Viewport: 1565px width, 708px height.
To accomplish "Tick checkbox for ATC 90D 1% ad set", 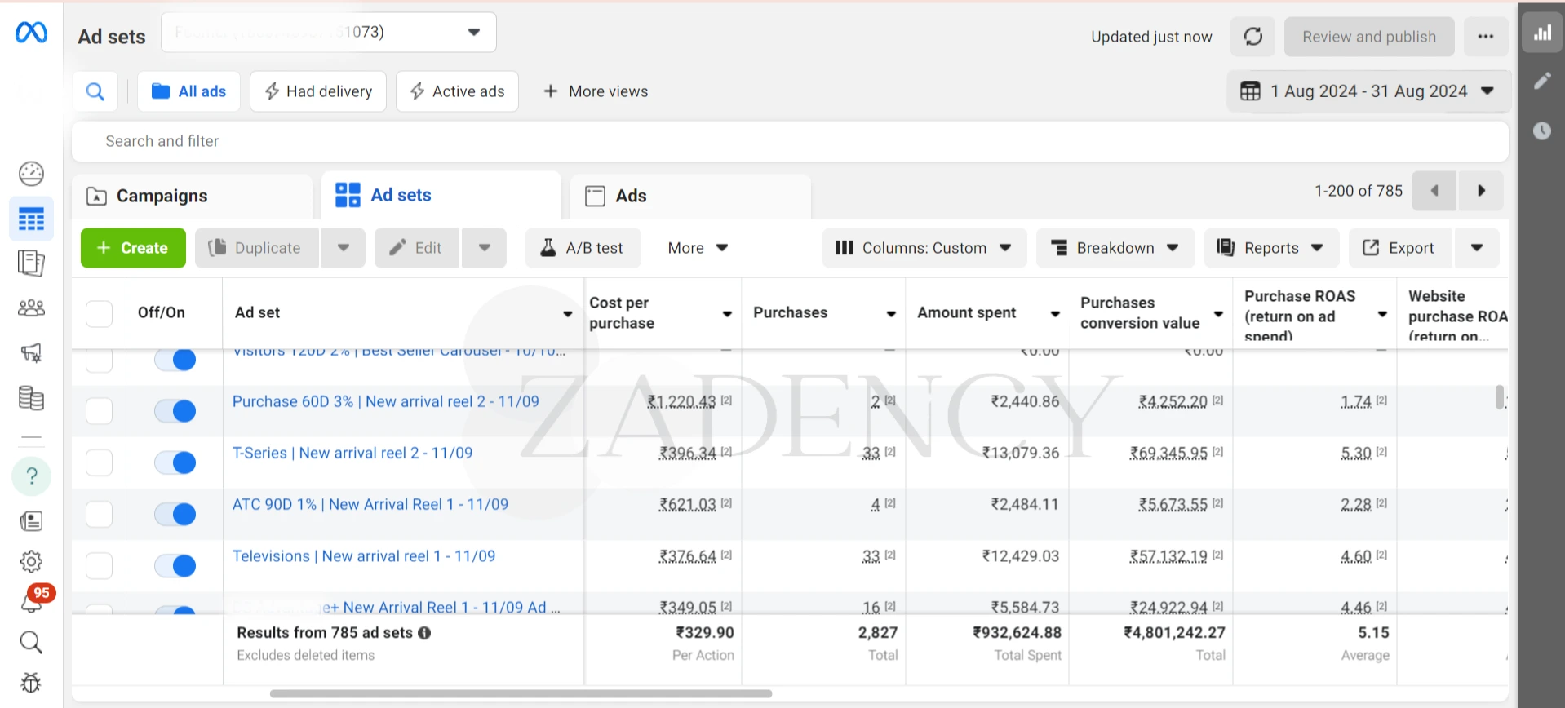I will pos(99,514).
